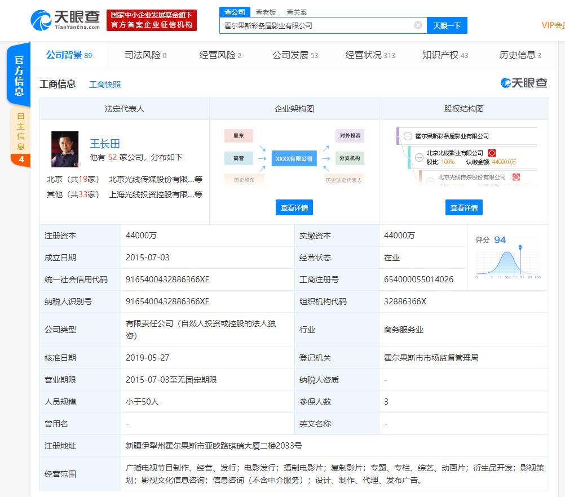
Task: Click 霍尔果斯市市场监督管理局 registration authority
Action: coord(431,358)
